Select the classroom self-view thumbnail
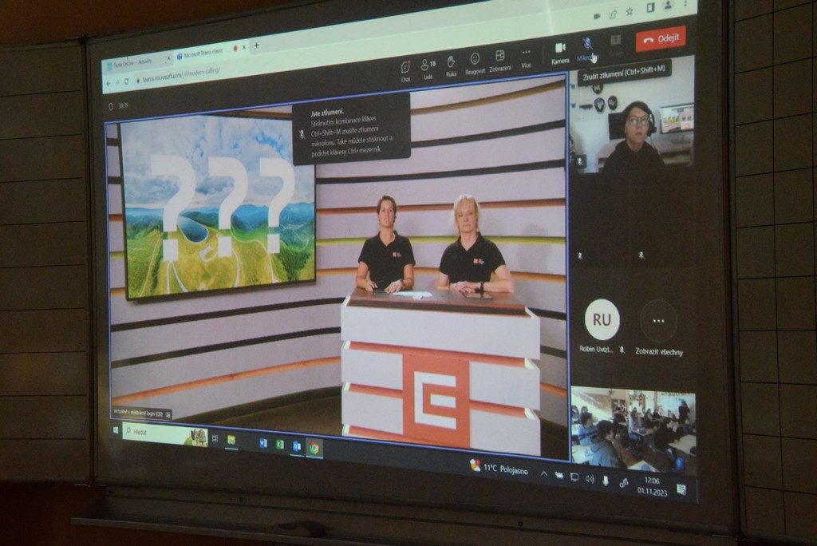This screenshot has height=546, width=817. [633, 431]
